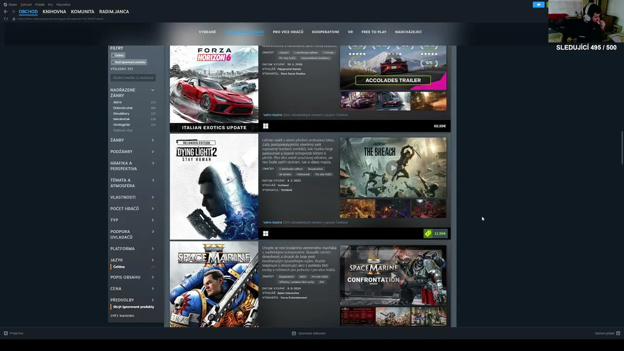The width and height of the screenshot is (624, 351).
Task: Click Zobrazit více under genres
Action: click(123, 130)
